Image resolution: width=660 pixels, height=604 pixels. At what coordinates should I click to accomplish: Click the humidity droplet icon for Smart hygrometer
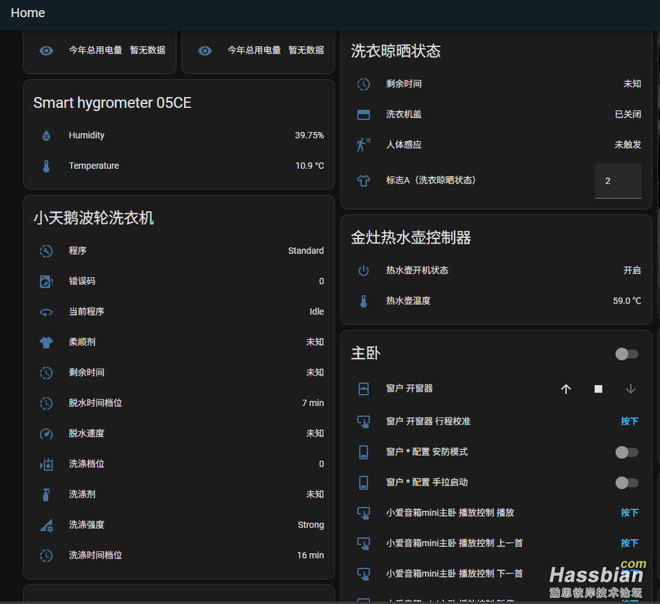tap(46, 135)
